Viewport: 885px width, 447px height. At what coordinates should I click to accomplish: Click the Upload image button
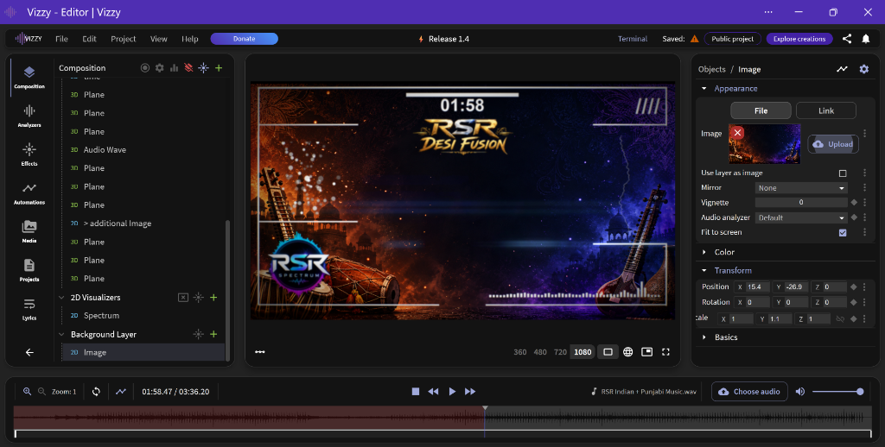pyautogui.click(x=833, y=144)
